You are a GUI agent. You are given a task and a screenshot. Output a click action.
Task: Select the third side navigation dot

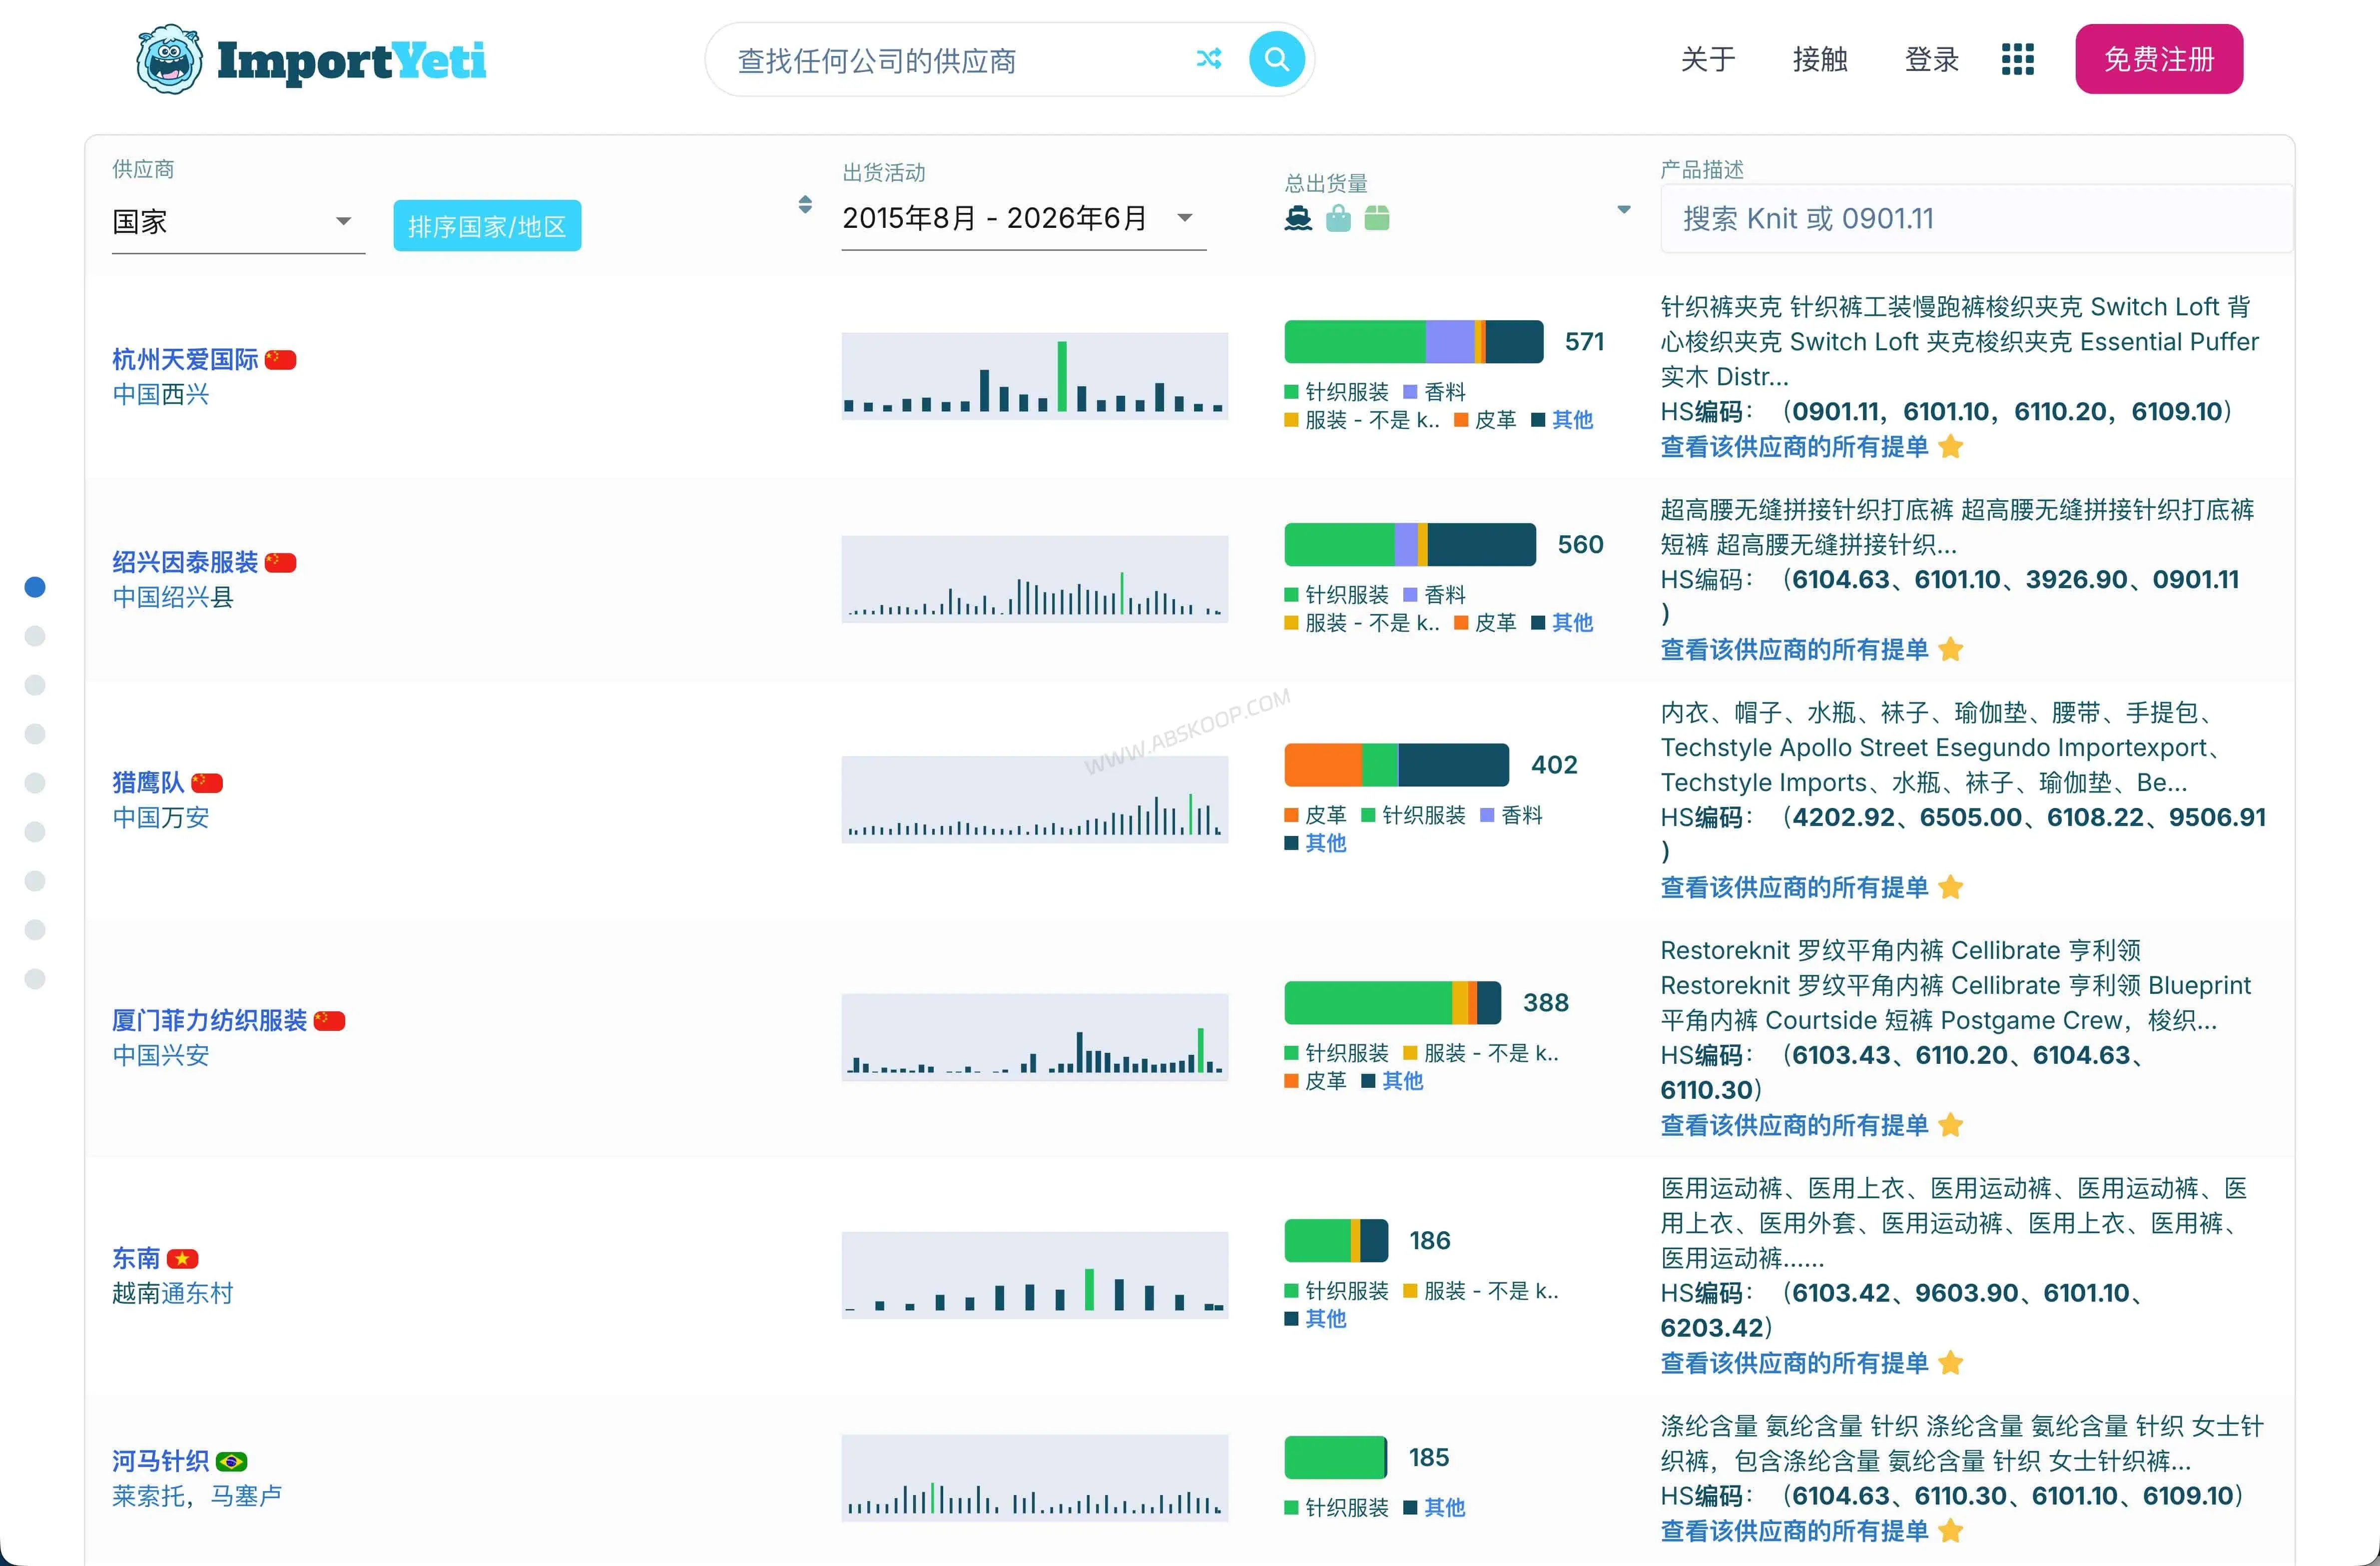(x=35, y=685)
